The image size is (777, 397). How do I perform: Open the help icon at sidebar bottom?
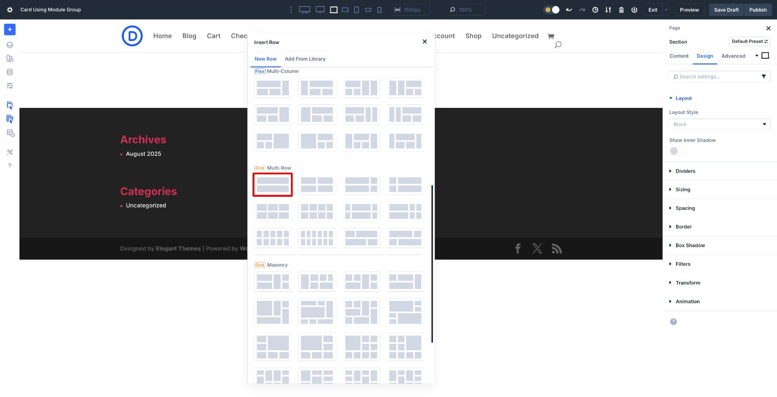[x=9, y=165]
